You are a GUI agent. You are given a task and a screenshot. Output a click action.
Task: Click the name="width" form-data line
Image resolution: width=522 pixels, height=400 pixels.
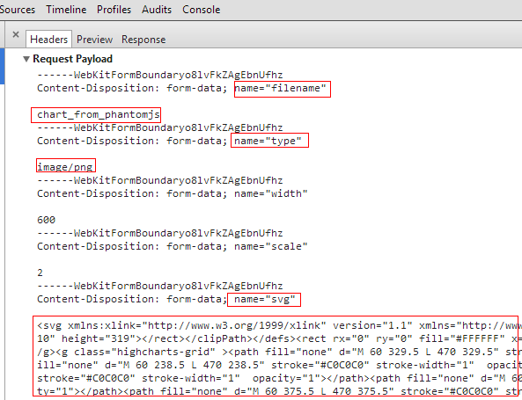click(173, 193)
